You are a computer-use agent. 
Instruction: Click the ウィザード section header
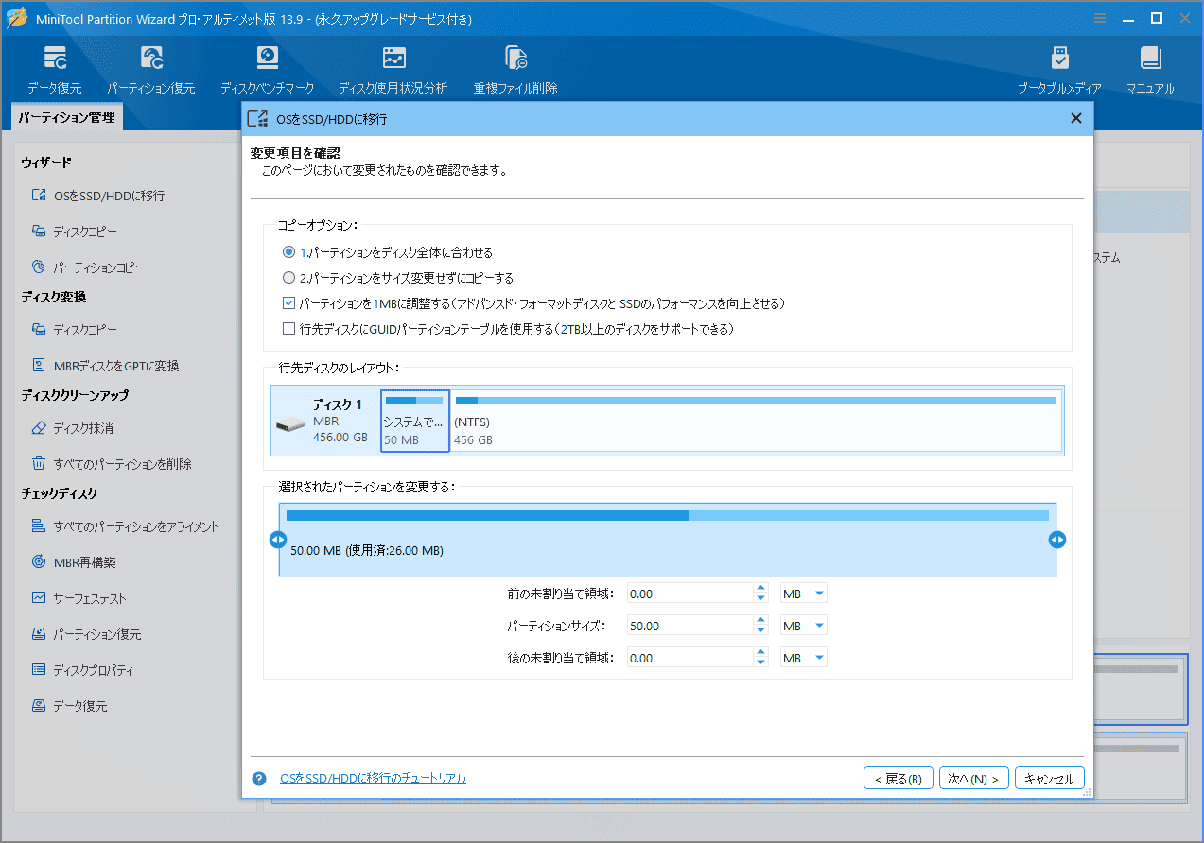point(46,163)
